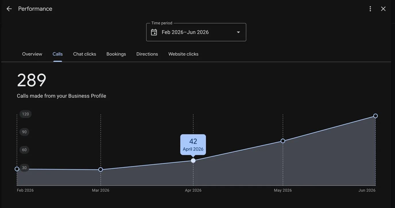
Task: Click the Performance title
Action: (35, 9)
